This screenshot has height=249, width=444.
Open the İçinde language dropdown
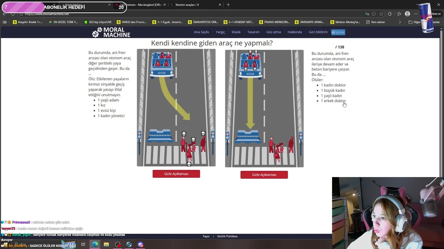coord(338,32)
